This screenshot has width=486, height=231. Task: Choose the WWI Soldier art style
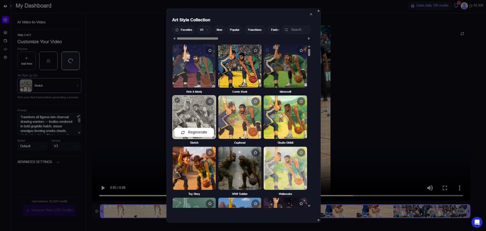click(240, 168)
